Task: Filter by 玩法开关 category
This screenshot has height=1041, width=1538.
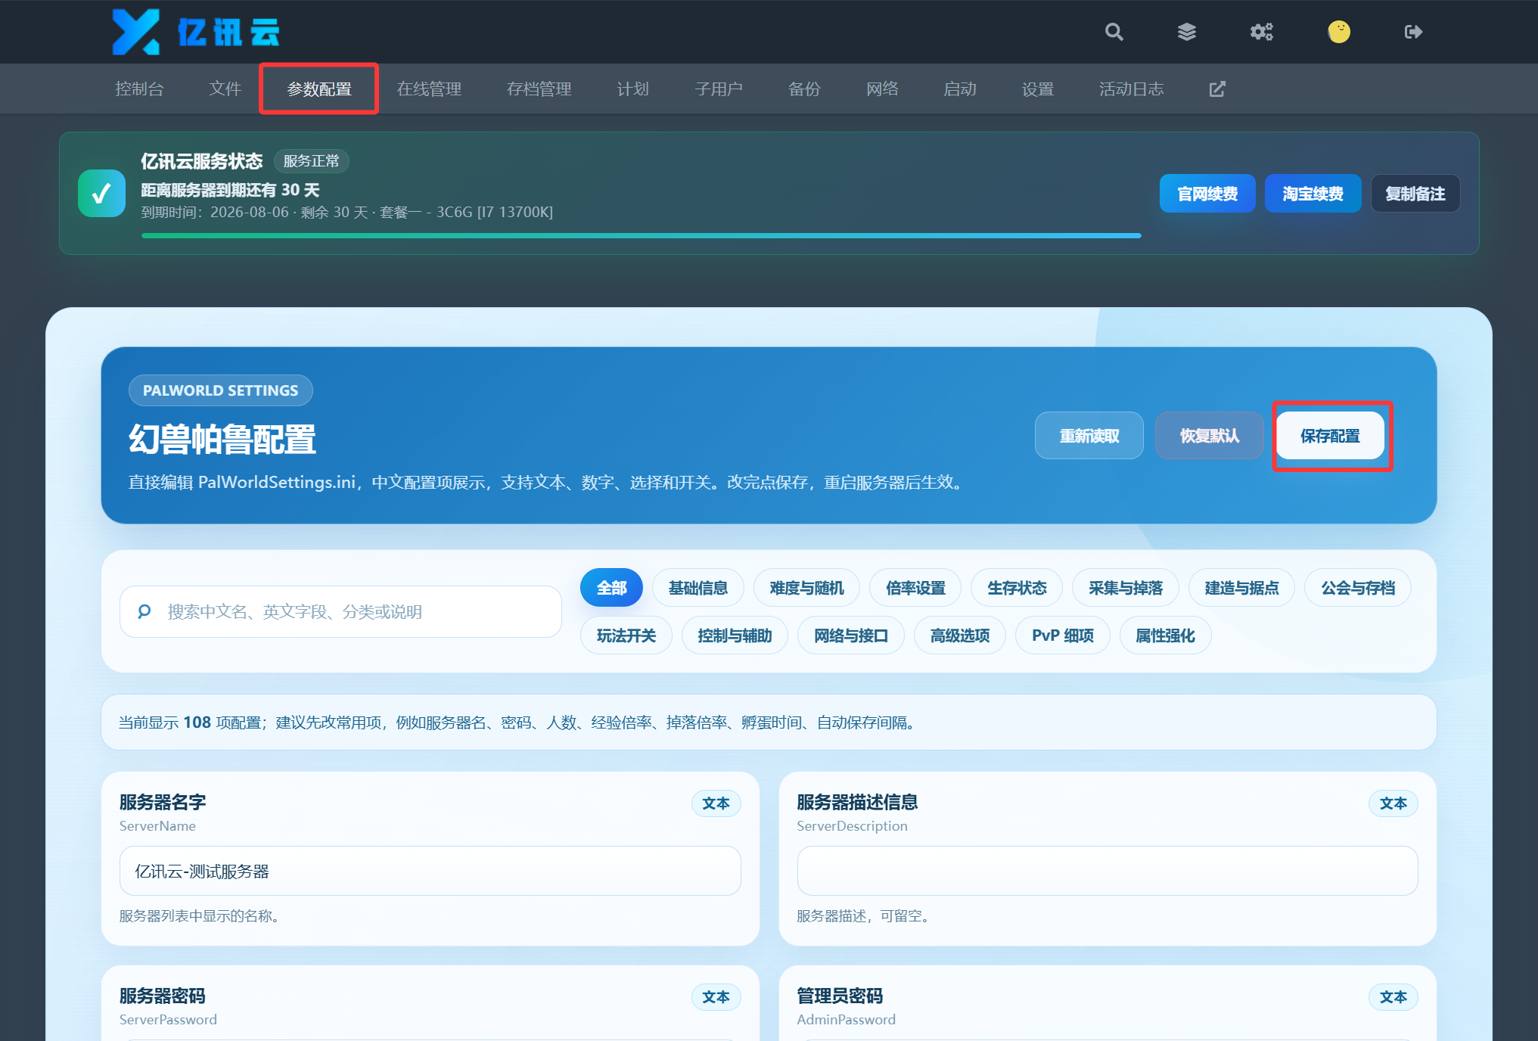Action: pos(626,635)
